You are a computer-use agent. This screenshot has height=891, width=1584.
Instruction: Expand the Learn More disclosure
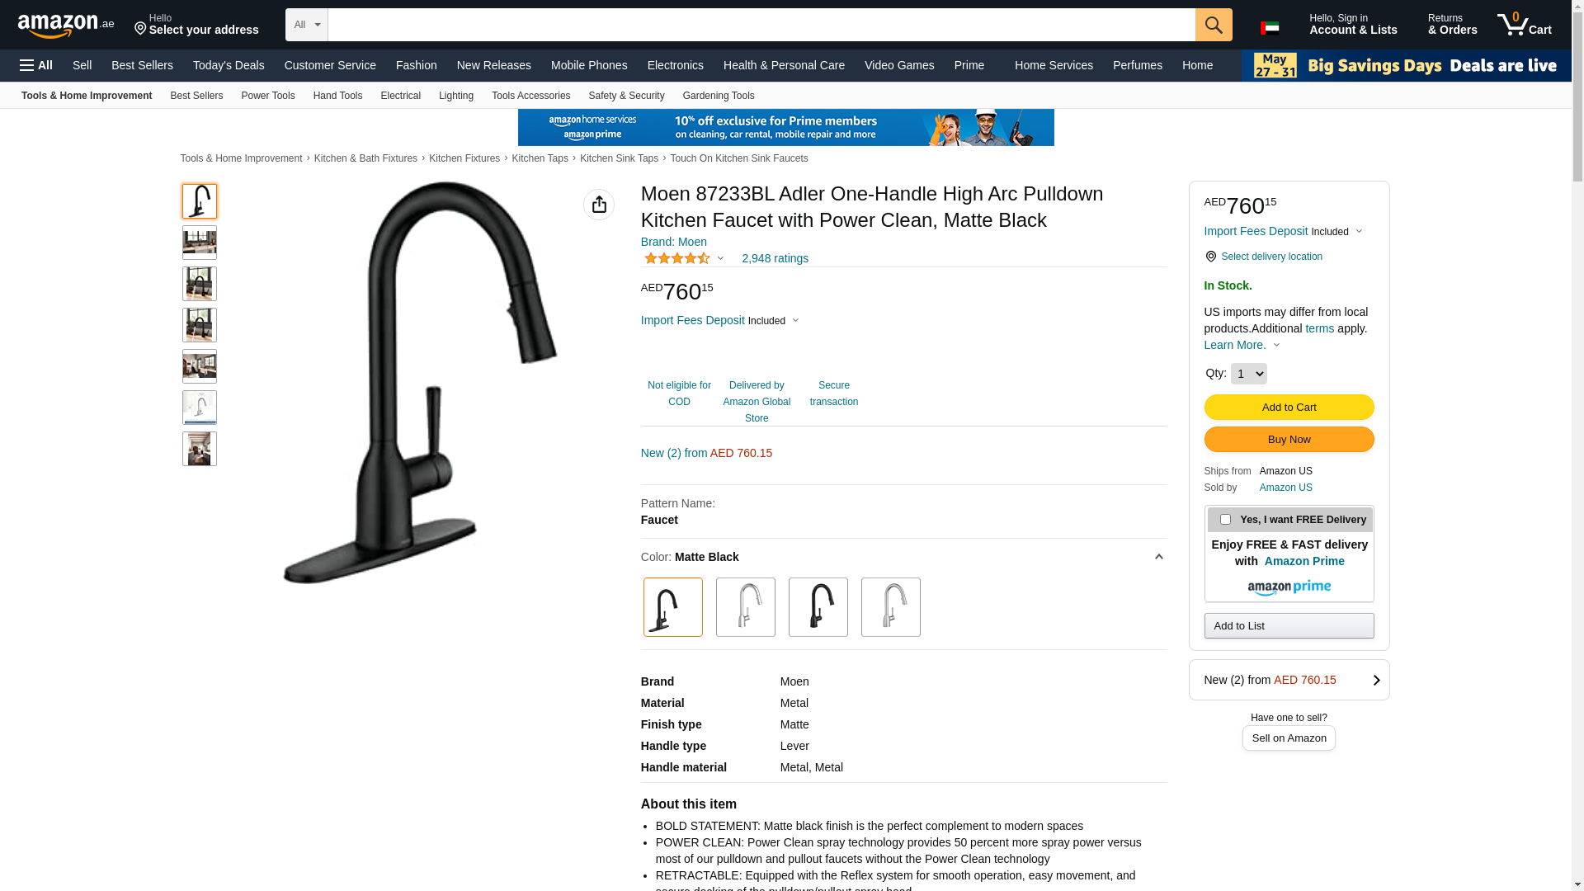[x=1242, y=345]
